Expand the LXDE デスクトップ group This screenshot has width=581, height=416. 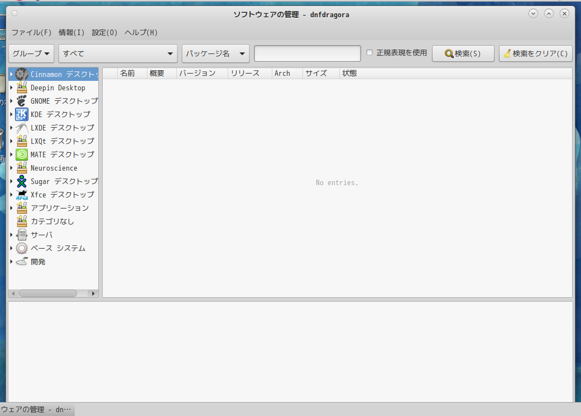click(x=11, y=128)
